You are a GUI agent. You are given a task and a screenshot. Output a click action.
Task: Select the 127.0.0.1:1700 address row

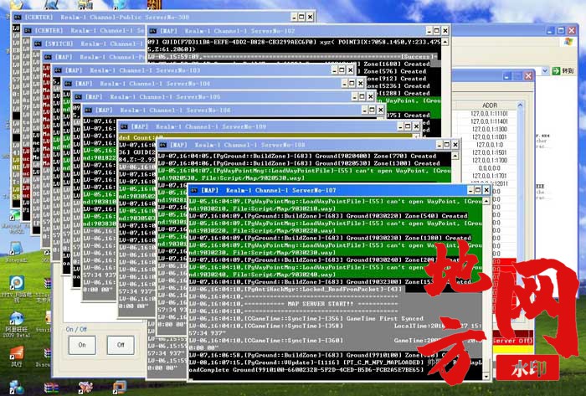point(489,160)
